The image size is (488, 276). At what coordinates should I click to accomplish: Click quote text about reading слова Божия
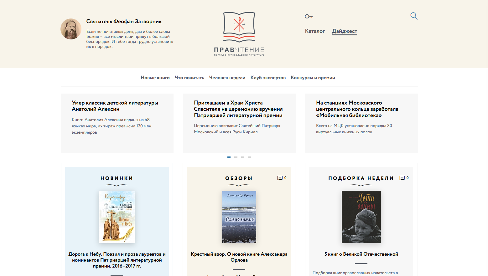[x=130, y=39]
